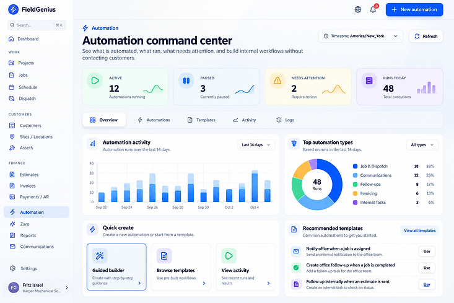The image size is (454, 303).
Task: Switch to the Activity tab
Action: [x=245, y=120]
